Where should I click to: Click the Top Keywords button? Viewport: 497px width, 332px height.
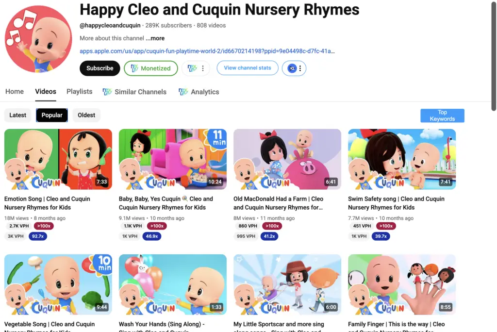[442, 116]
